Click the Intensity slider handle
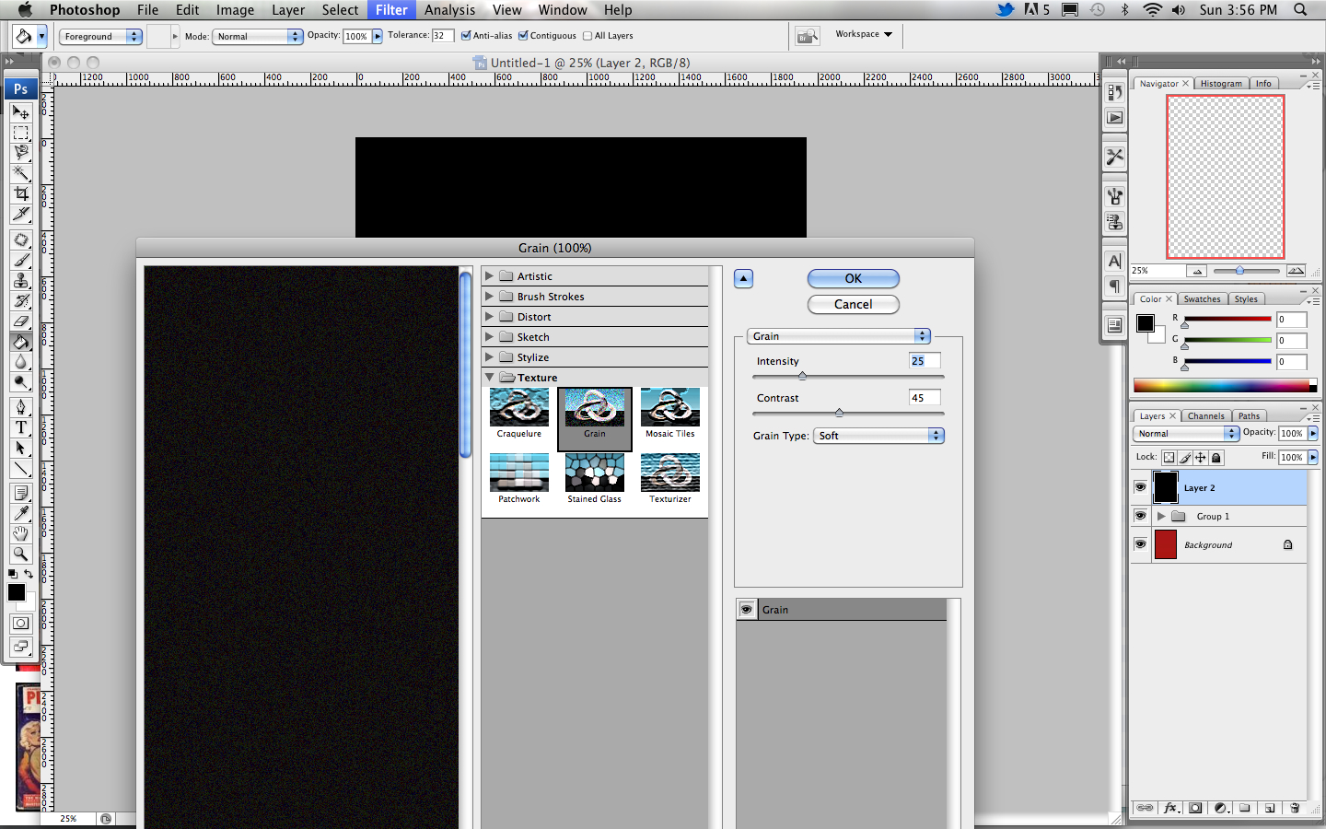 802,376
